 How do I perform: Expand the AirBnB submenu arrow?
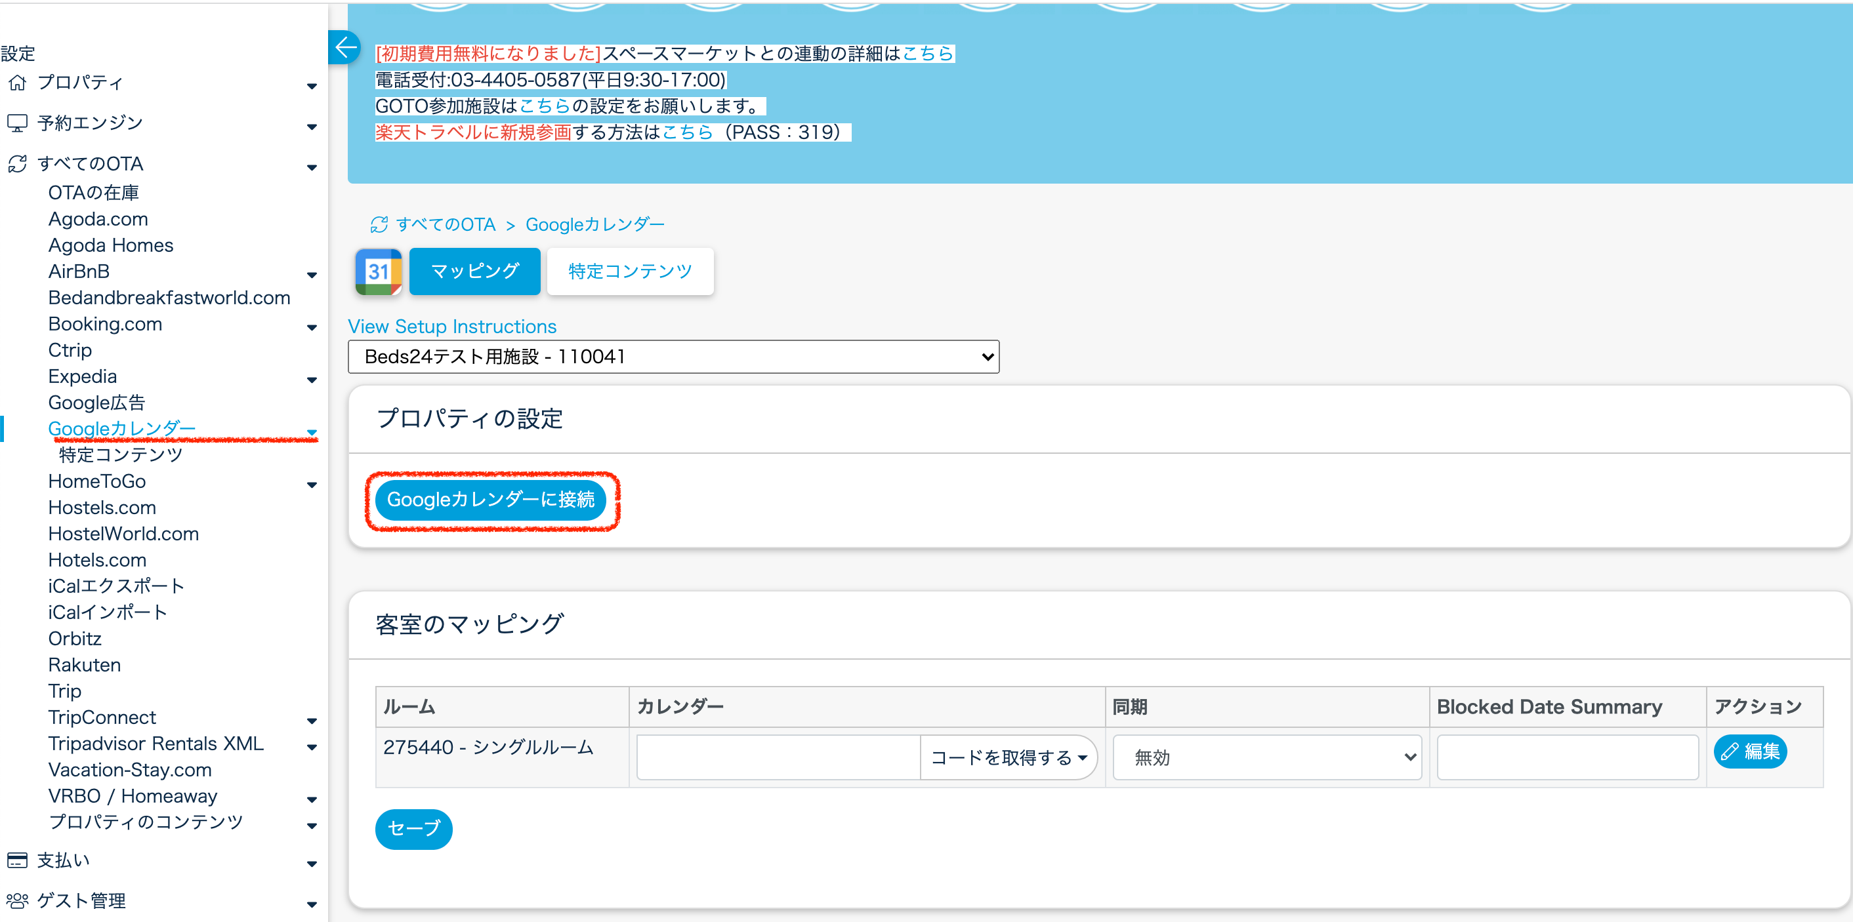coord(312,275)
